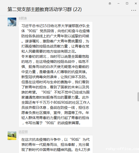Click the group title 第二党支部主题教育活动学习群

coord(40,9)
